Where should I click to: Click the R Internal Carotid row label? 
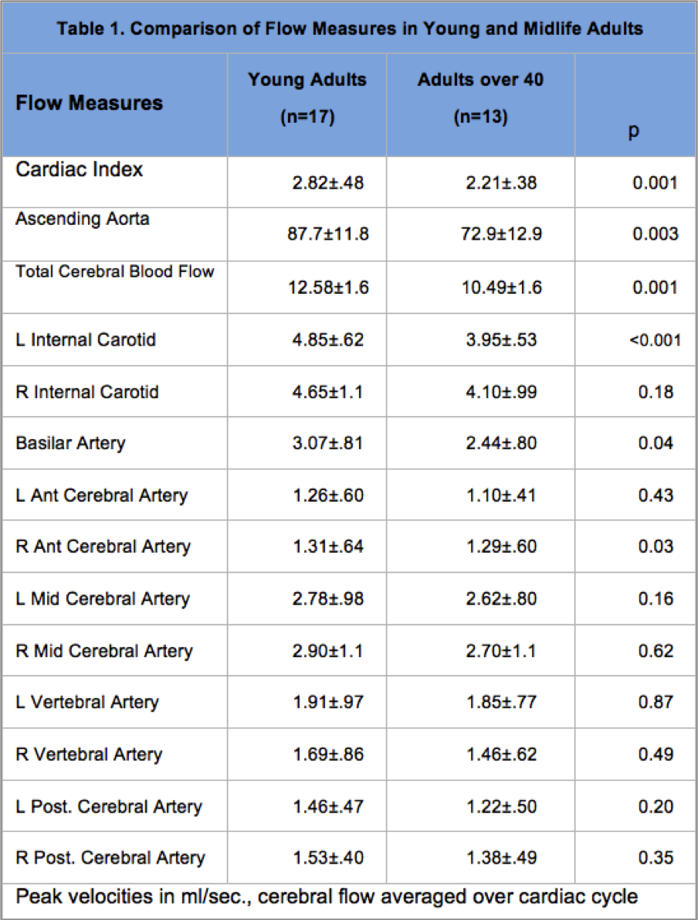[87, 392]
